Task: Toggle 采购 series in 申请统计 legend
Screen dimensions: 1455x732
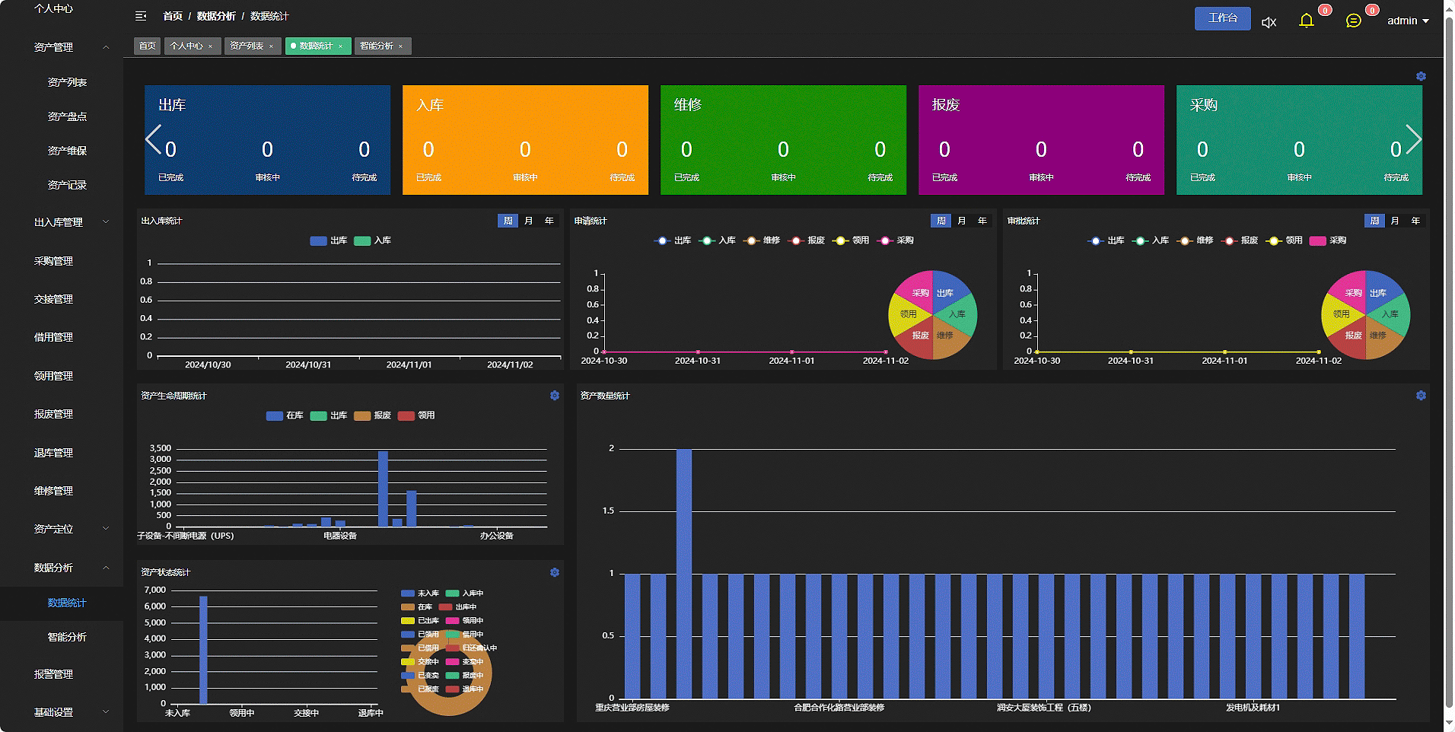Action: tap(896, 240)
